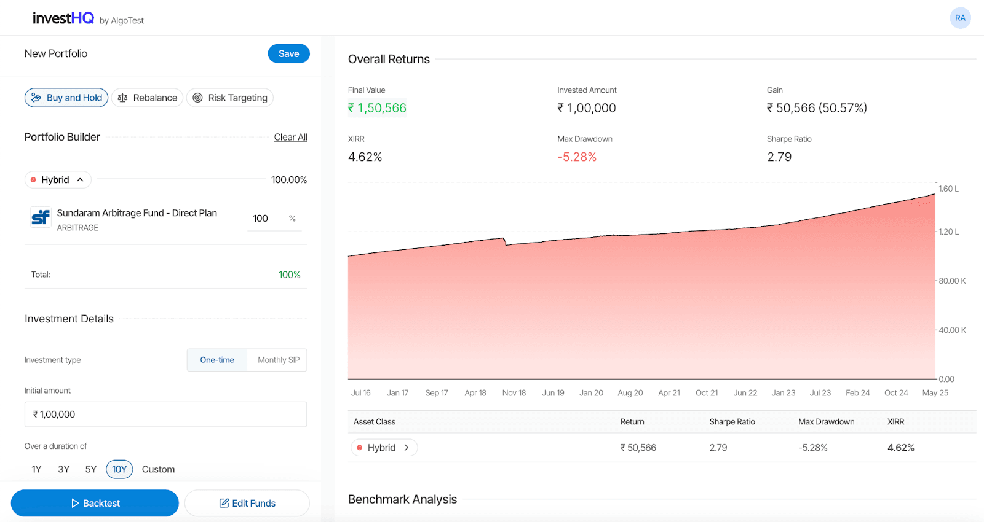Image resolution: width=984 pixels, height=522 pixels.
Task: Select One-time investment type
Action: 217,360
